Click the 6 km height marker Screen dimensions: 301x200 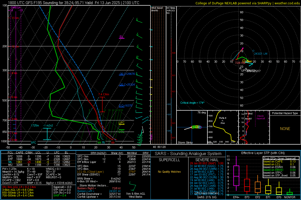pos(14,97)
